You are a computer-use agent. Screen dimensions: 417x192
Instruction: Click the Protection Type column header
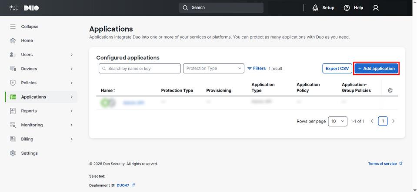click(x=177, y=90)
